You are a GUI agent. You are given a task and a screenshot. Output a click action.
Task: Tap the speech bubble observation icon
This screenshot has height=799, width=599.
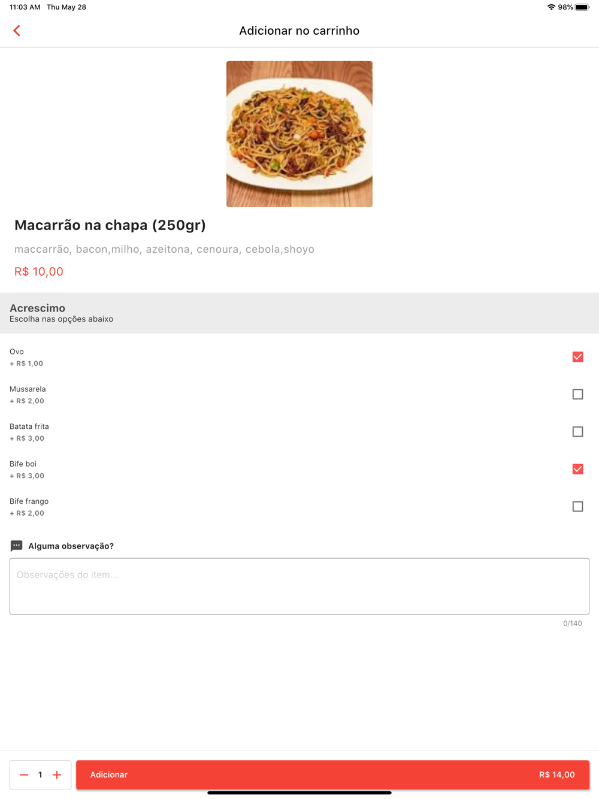point(17,546)
